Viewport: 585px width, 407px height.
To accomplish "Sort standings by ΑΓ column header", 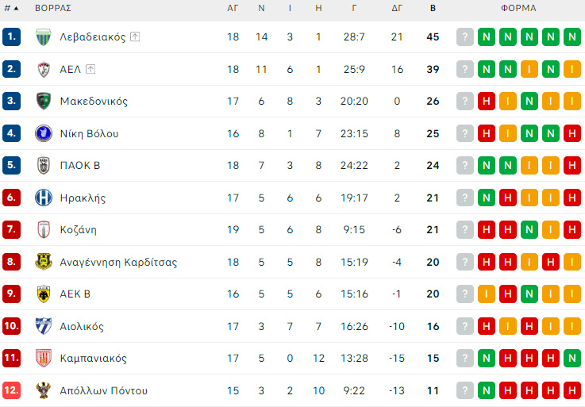I will [233, 8].
